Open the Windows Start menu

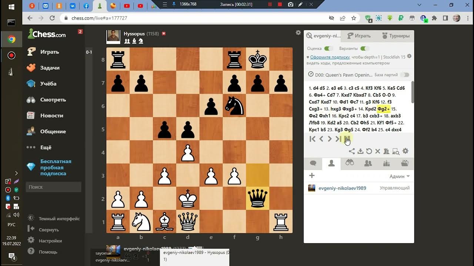[11, 7]
